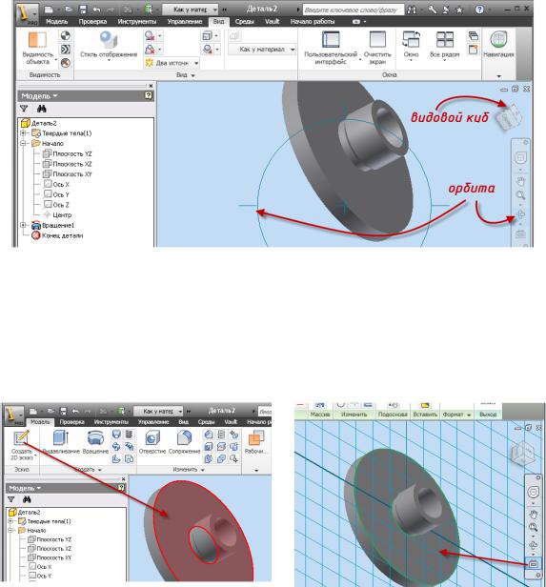
Task: Click binoculars search icon next to search field
Action: click(x=412, y=10)
